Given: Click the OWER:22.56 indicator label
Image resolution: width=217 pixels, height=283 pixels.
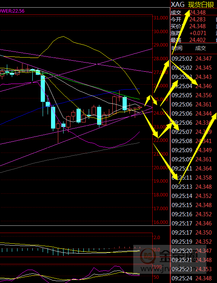Looking at the screenshot, I should pos(12,11).
